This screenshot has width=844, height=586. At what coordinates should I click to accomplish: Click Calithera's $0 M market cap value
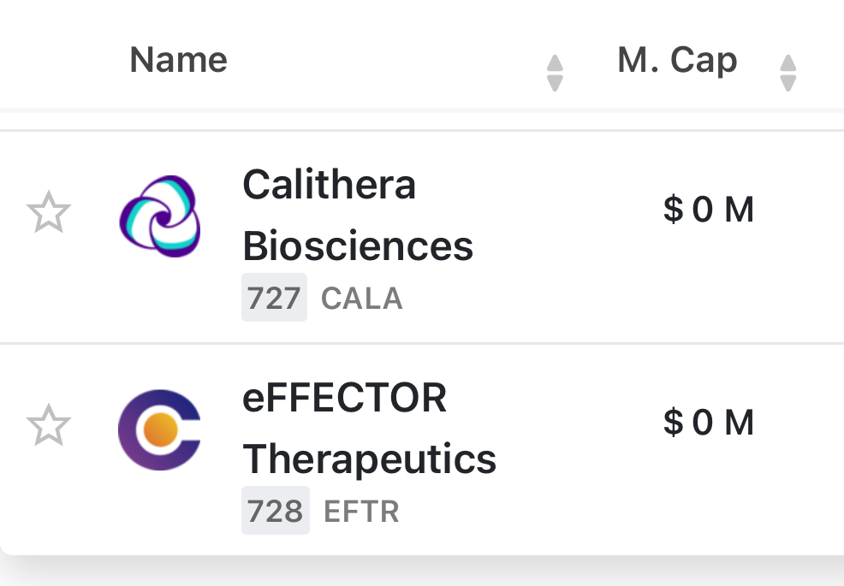pos(709,210)
